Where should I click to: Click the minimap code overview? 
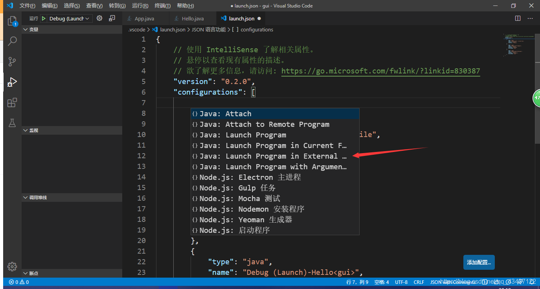click(x=518, y=46)
